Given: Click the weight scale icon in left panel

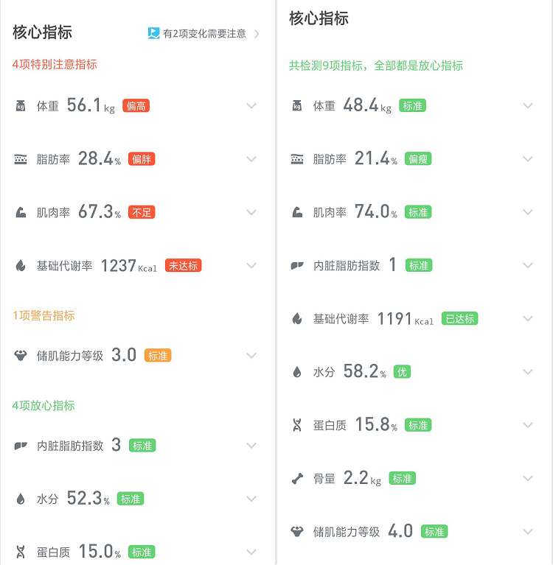Looking at the screenshot, I should pyautogui.click(x=21, y=106).
